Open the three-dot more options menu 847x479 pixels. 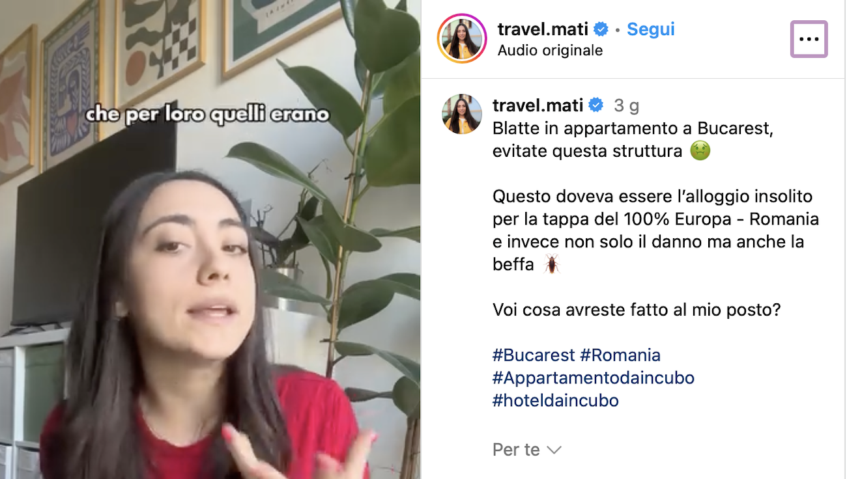(x=809, y=39)
